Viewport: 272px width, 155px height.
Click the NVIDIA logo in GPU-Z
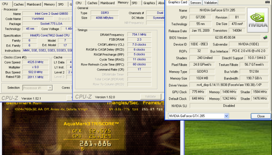click(258, 20)
